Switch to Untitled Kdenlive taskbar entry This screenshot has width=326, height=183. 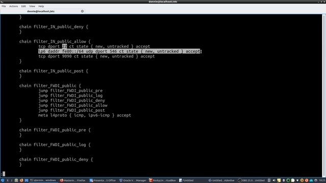click(222, 180)
